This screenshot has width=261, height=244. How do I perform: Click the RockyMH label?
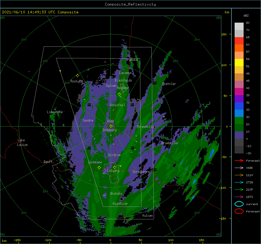[77, 81]
